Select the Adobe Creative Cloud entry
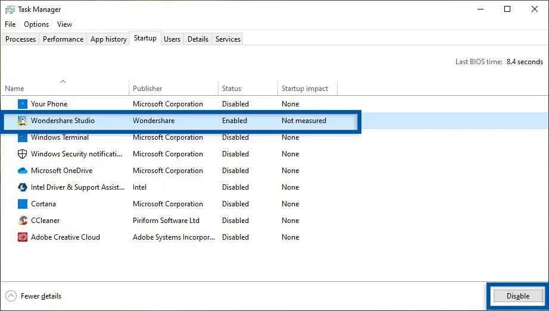The height and width of the screenshot is (311, 549). point(65,237)
